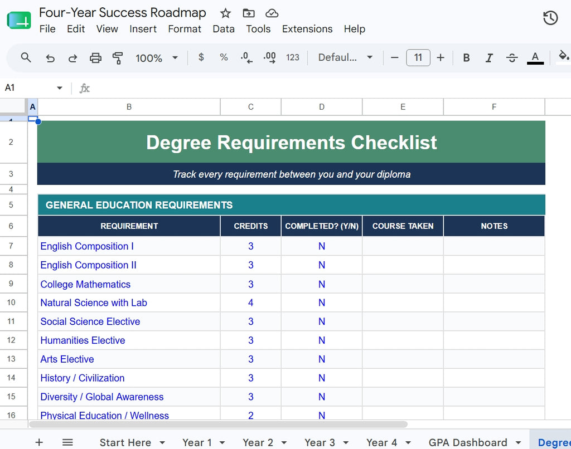Click the move to folder icon

tap(249, 13)
